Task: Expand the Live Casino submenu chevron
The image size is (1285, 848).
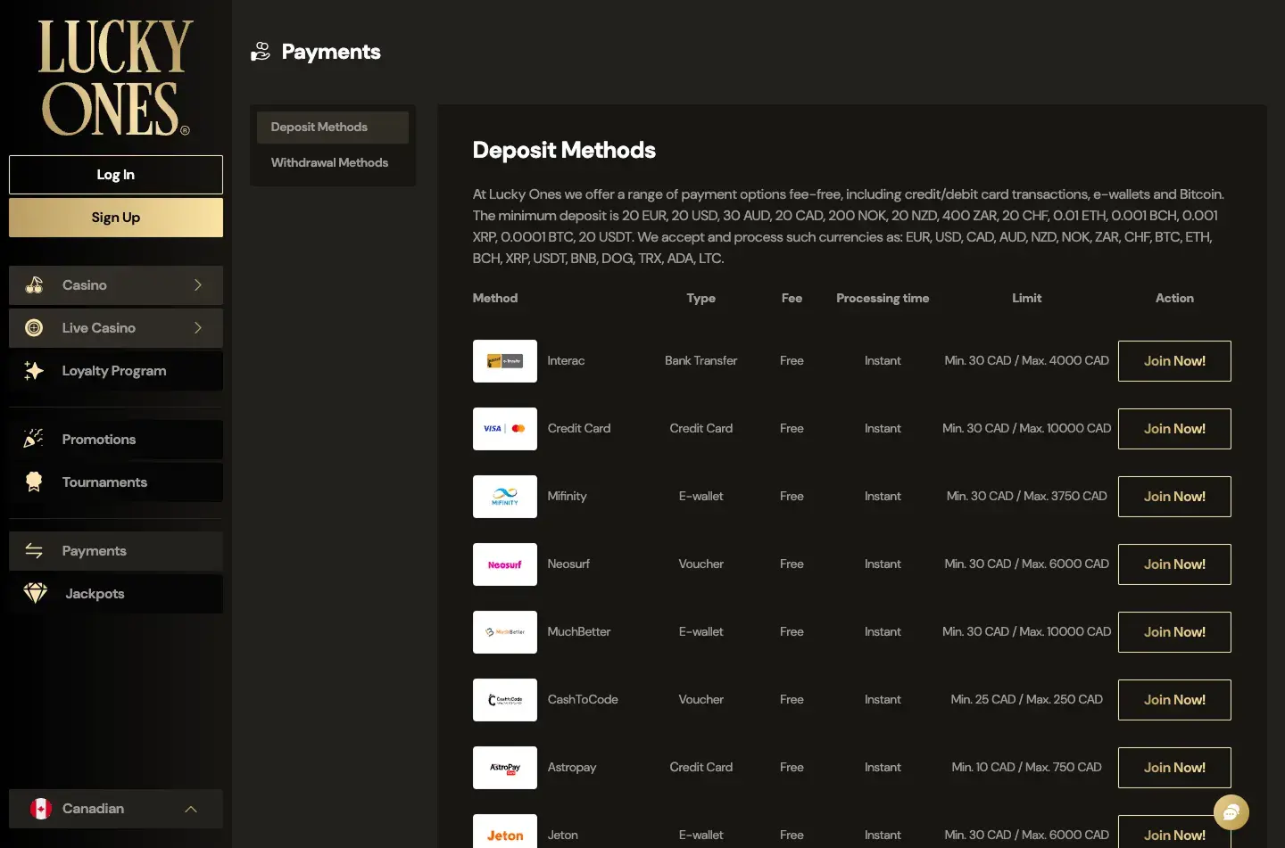Action: 198,328
